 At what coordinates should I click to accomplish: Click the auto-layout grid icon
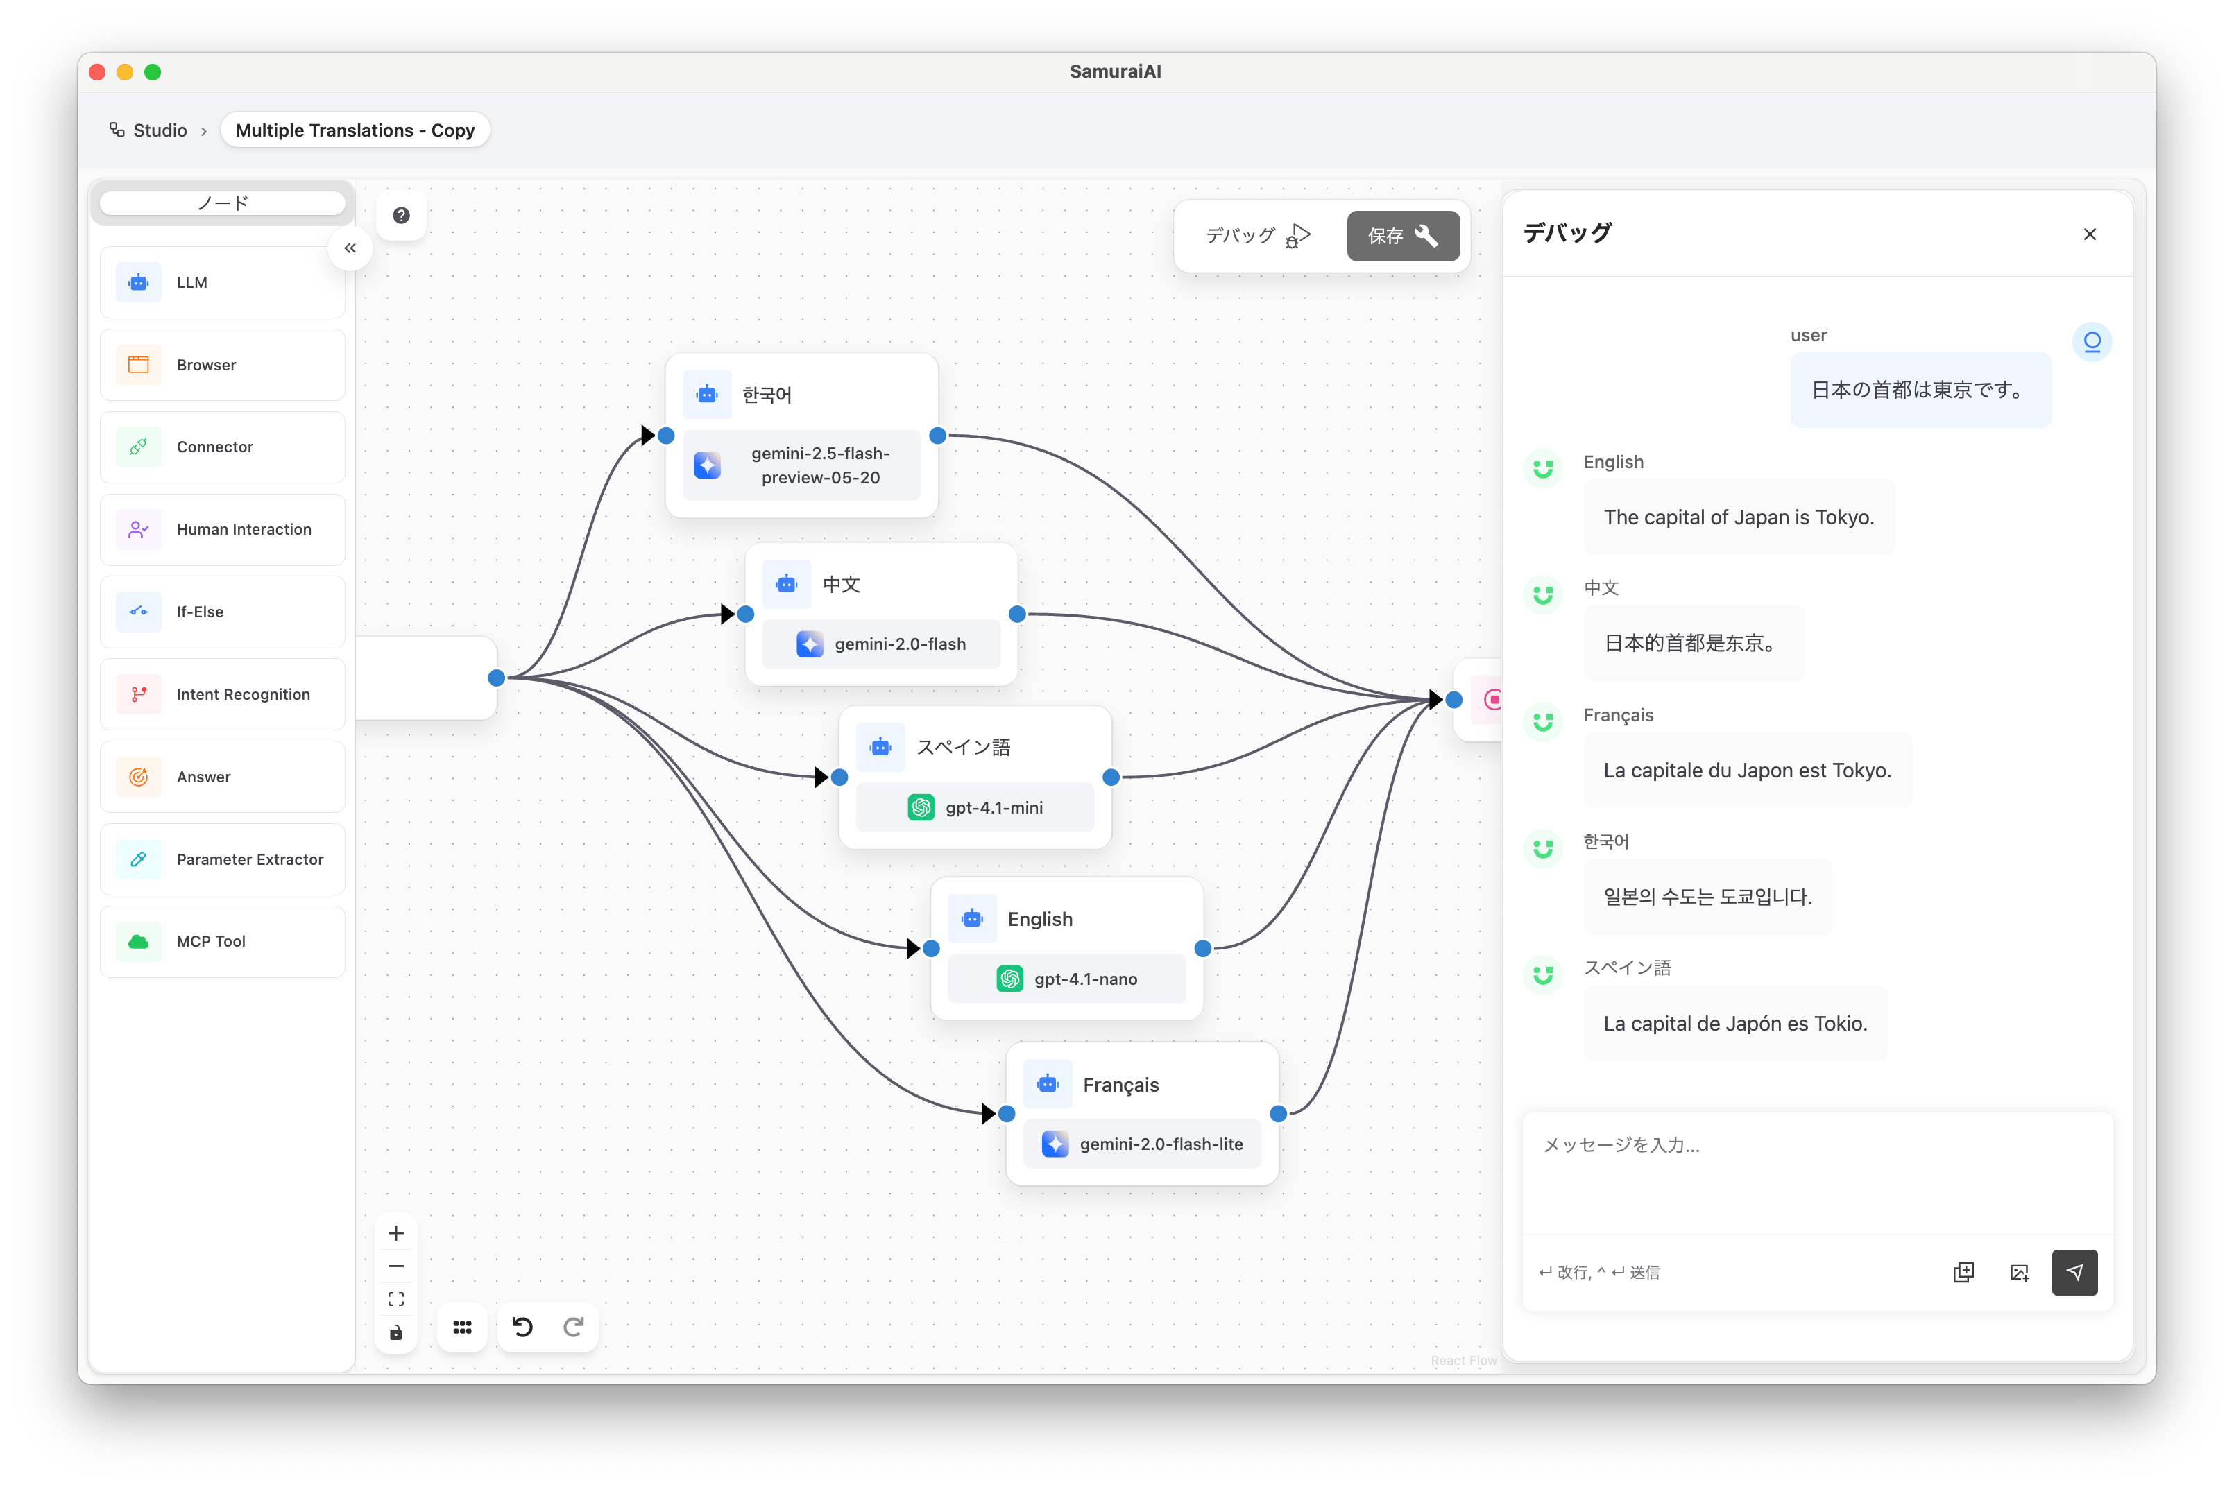click(462, 1327)
